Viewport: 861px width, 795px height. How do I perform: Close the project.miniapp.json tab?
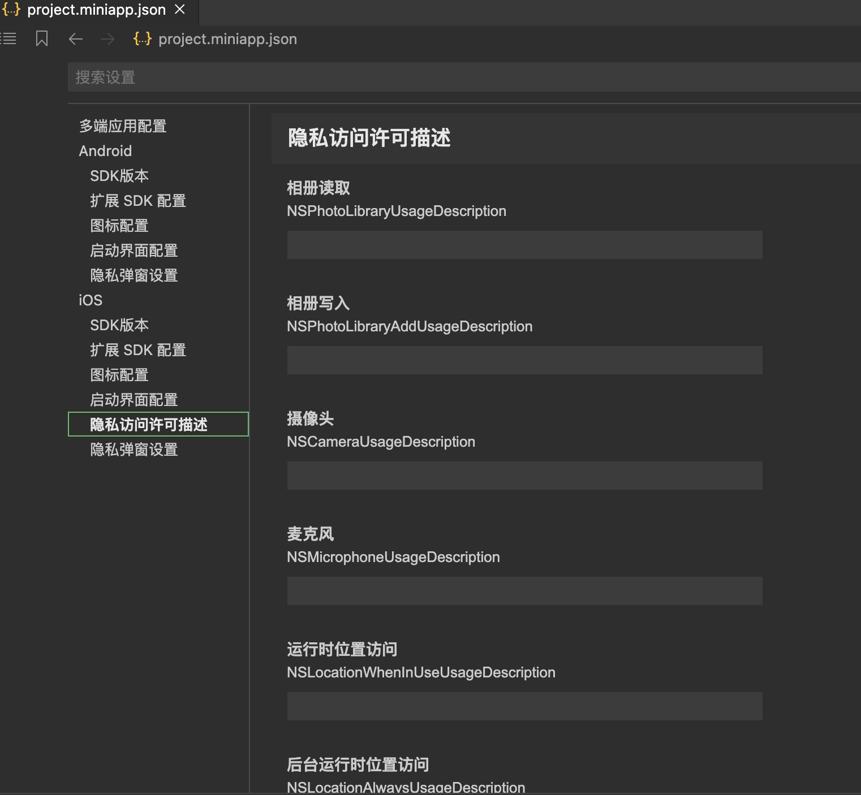tap(180, 9)
